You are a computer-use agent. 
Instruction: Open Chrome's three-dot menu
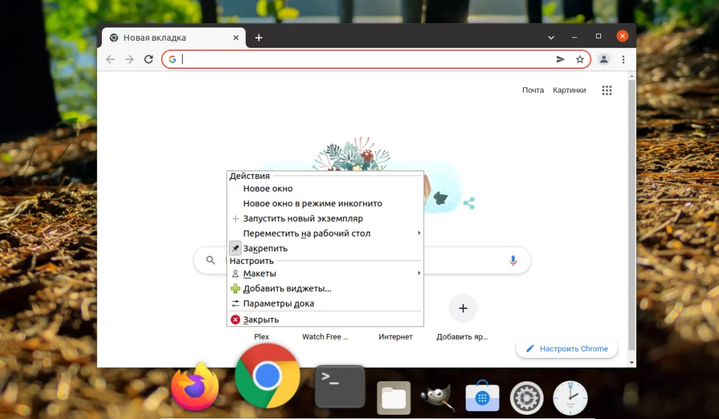(x=624, y=59)
